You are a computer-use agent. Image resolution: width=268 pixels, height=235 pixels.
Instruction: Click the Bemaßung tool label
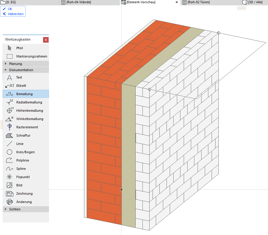point(24,94)
